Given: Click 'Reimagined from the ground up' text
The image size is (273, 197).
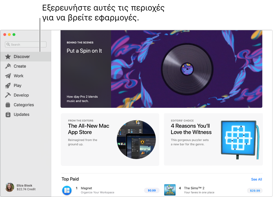Looking at the screenshot, I should click(82, 142).
